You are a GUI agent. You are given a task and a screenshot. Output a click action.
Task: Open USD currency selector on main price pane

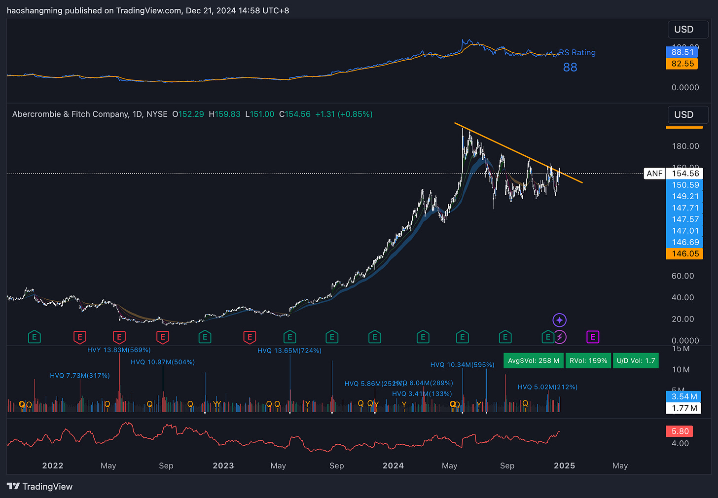pyautogui.click(x=688, y=115)
